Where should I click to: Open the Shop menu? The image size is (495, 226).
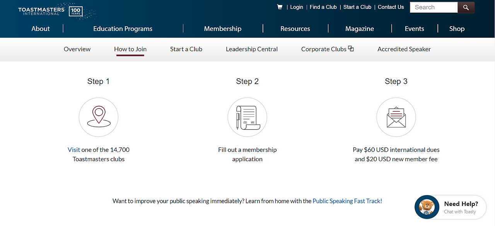coord(457,29)
